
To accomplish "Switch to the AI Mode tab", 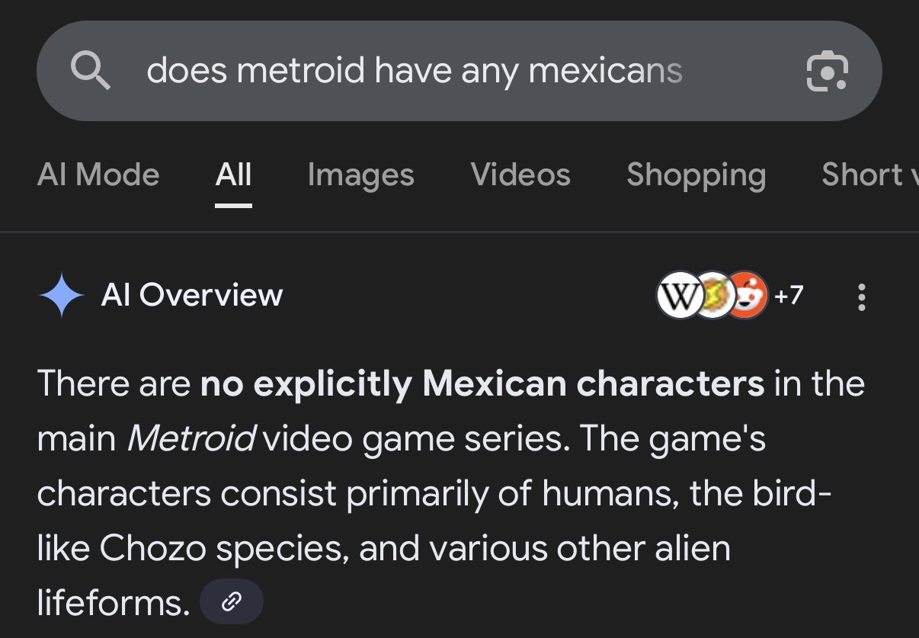I will coord(98,175).
